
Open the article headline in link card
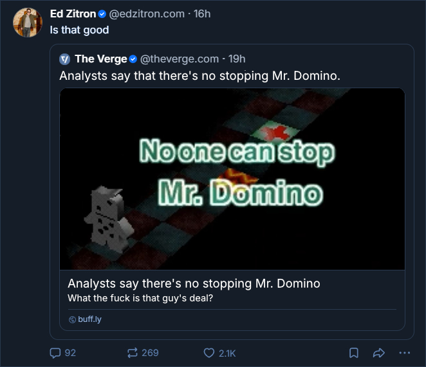click(194, 284)
